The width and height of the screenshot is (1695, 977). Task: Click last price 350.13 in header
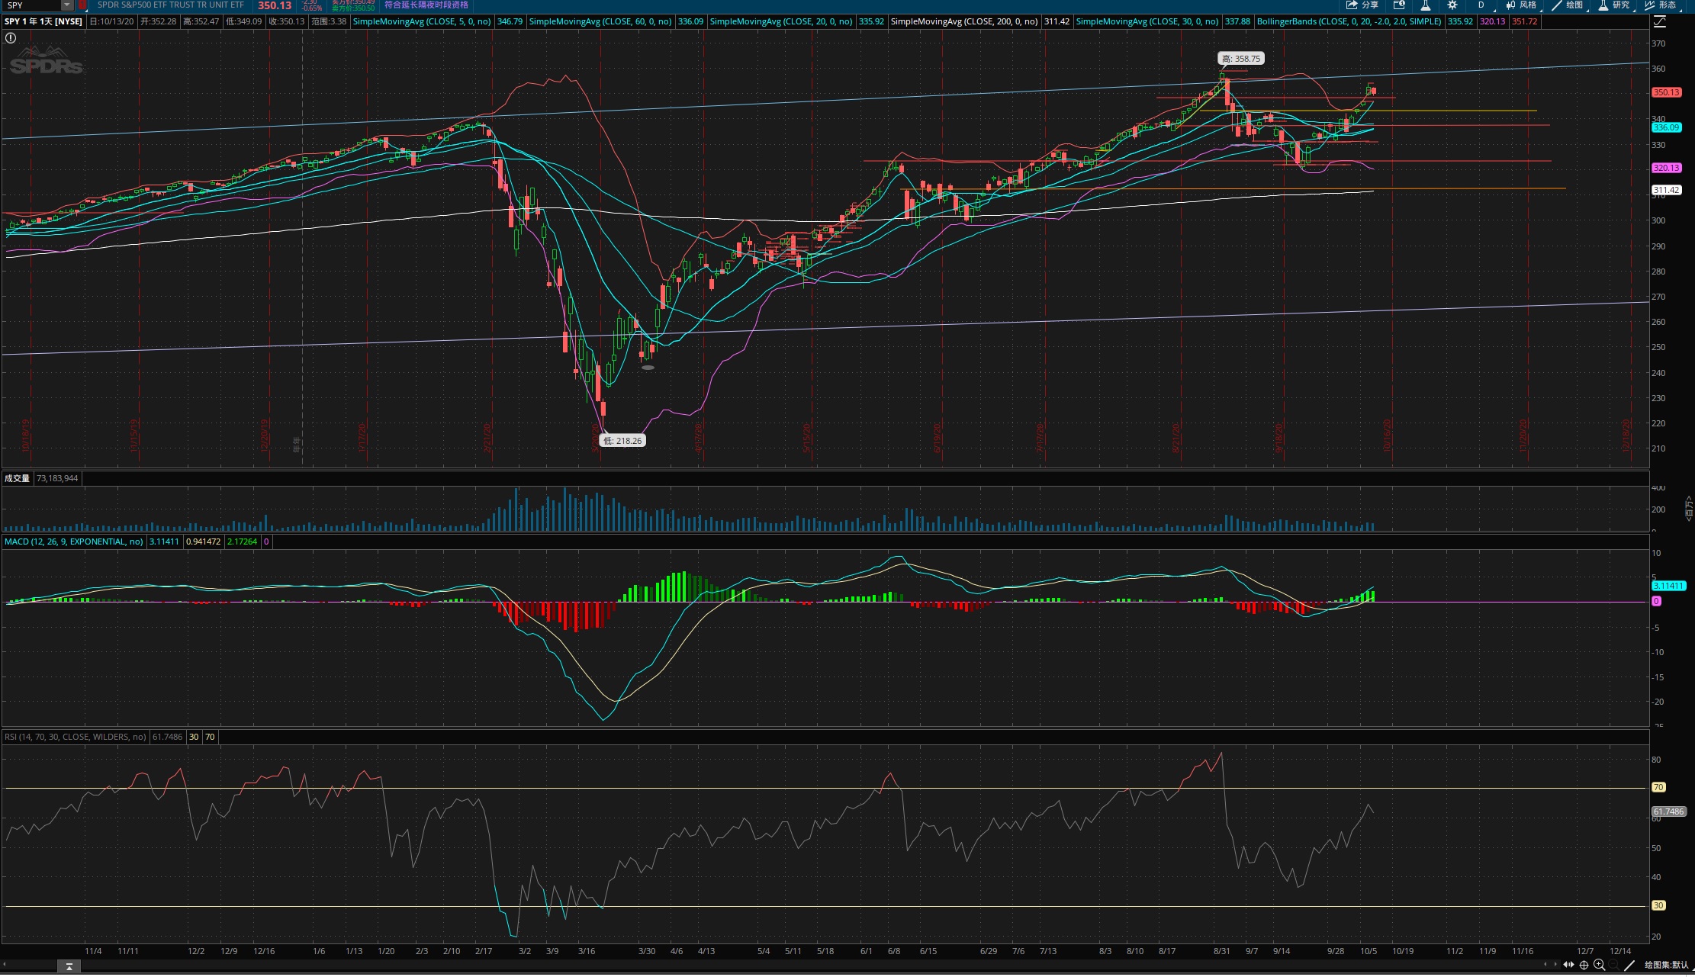coord(275,5)
